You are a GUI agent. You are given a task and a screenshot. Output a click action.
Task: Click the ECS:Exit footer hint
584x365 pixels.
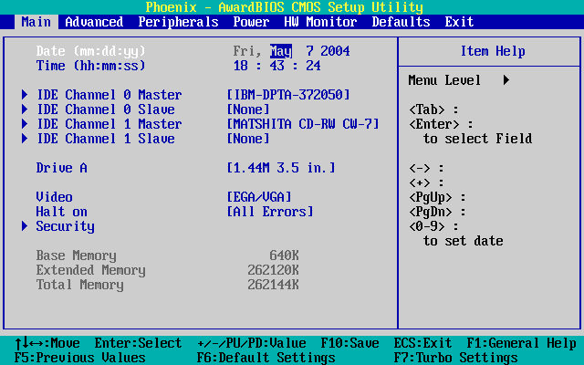click(x=422, y=343)
